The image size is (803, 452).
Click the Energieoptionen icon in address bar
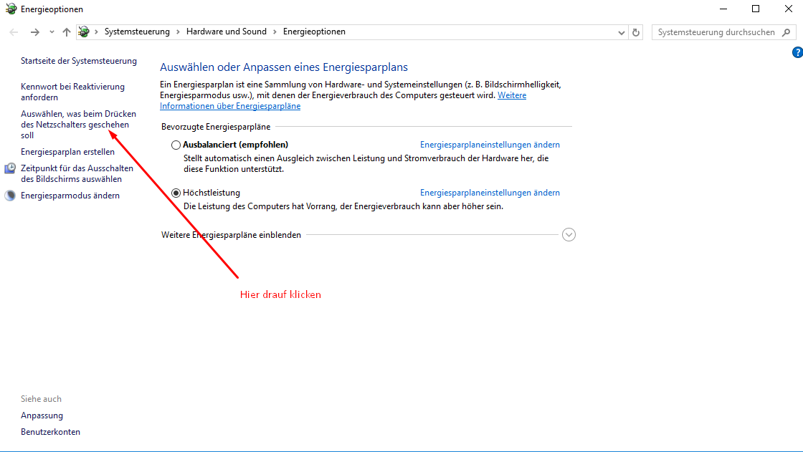84,32
